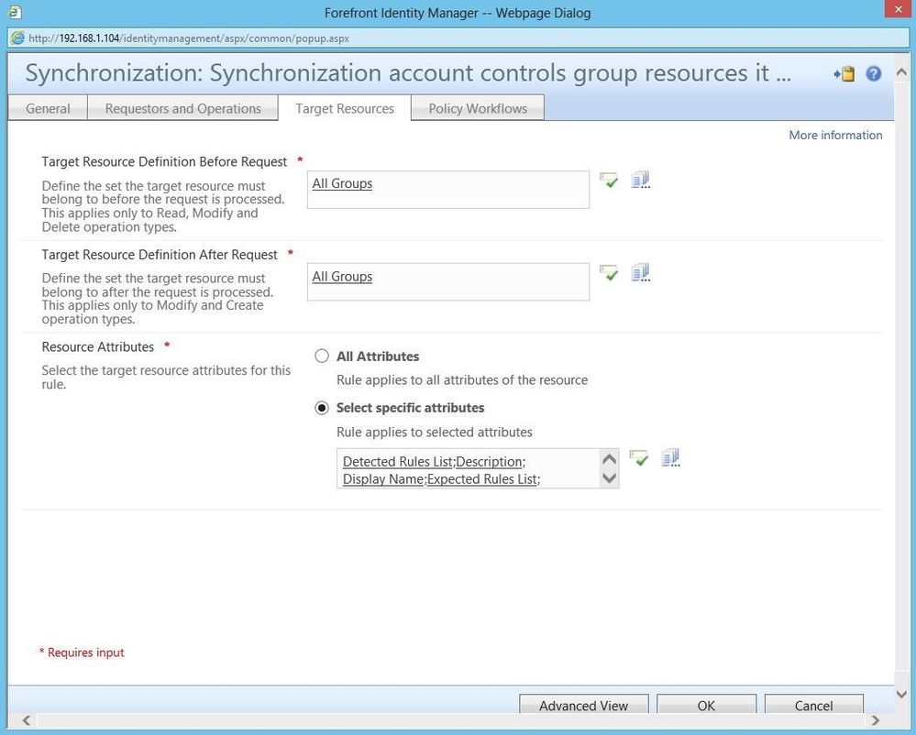This screenshot has height=735, width=916.
Task: Close the Webpage Dialog window
Action: [x=899, y=9]
